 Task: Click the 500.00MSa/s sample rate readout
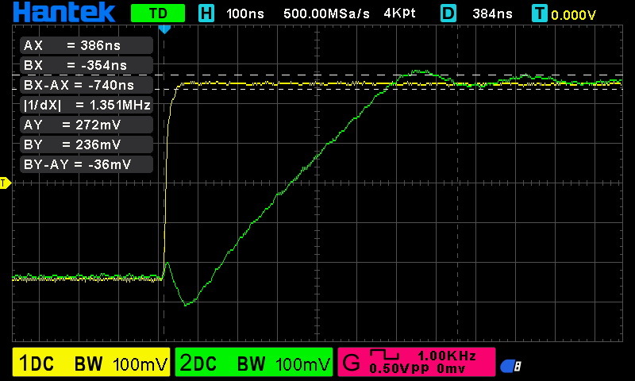[326, 13]
